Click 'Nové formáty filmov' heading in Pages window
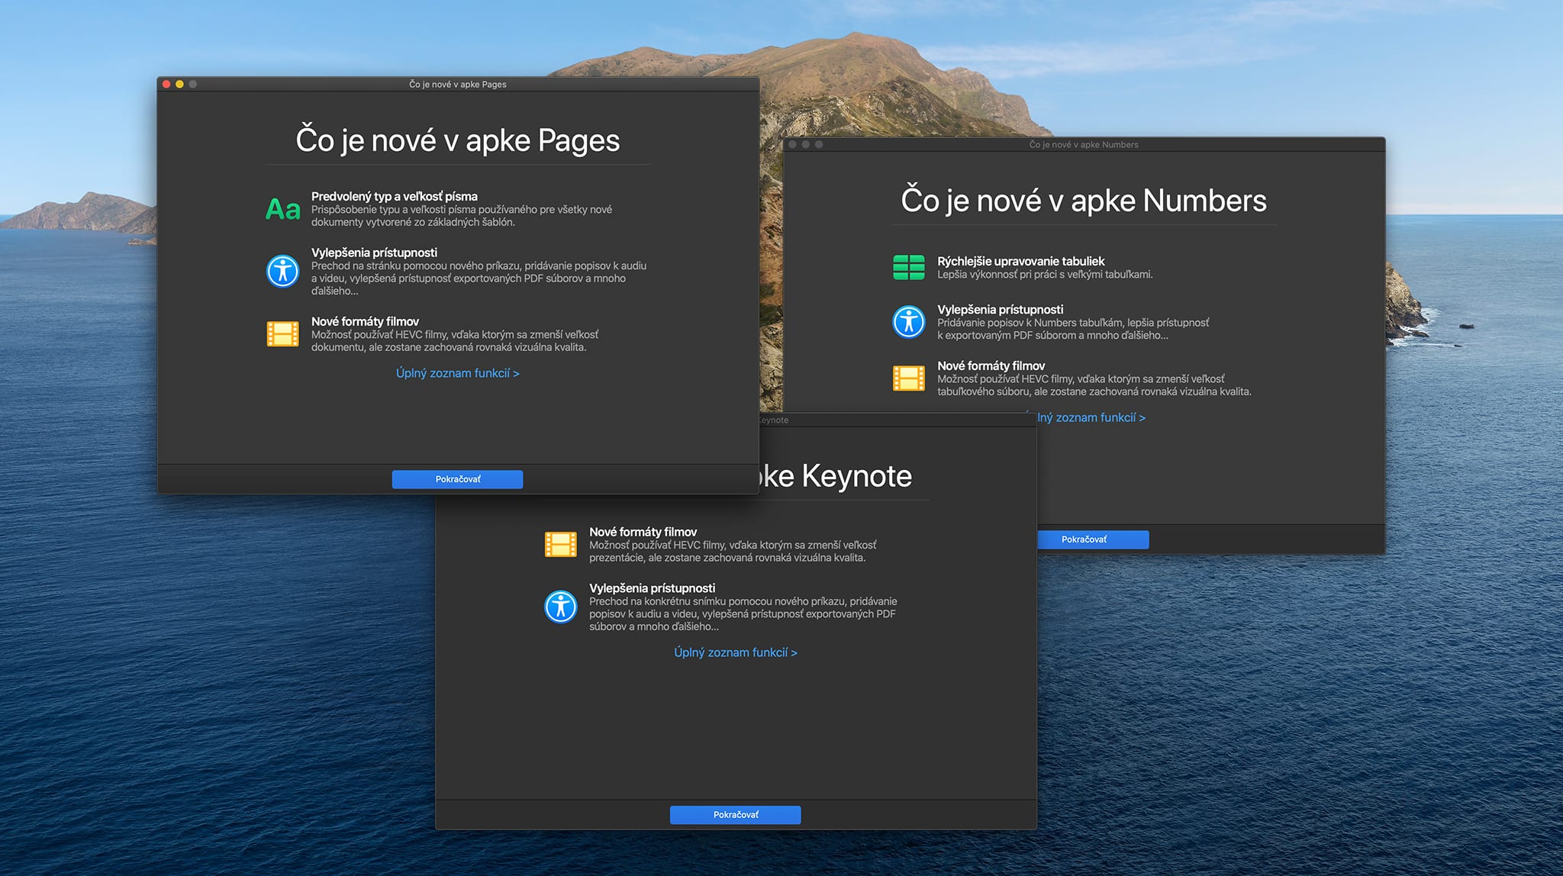This screenshot has width=1563, height=876. click(365, 321)
